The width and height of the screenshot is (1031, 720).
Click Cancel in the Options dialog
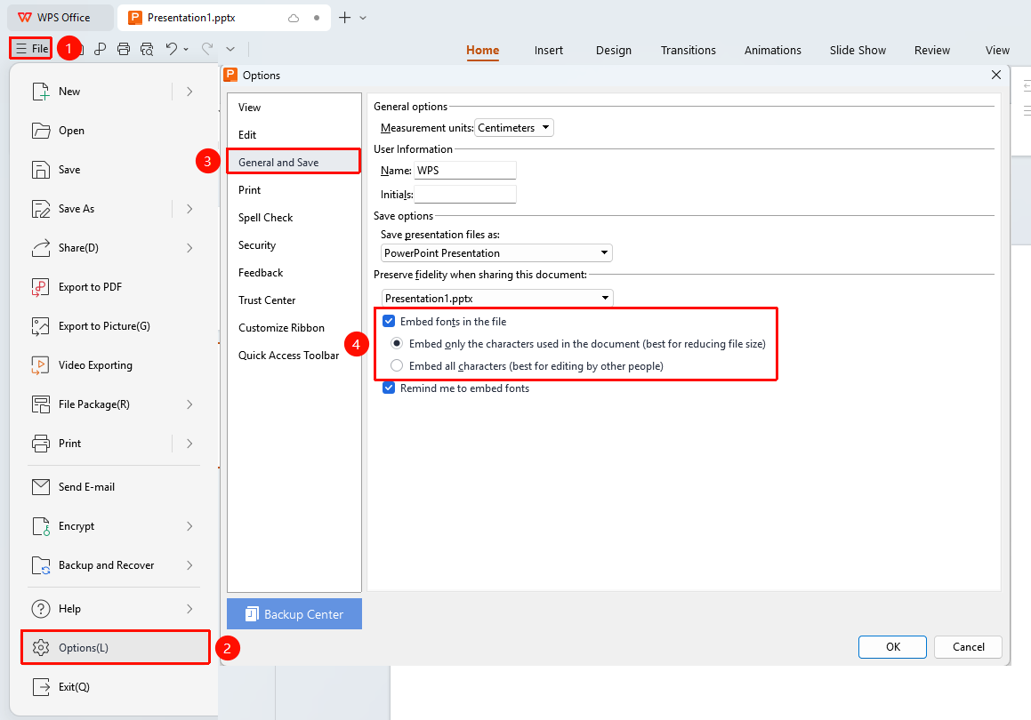(968, 647)
